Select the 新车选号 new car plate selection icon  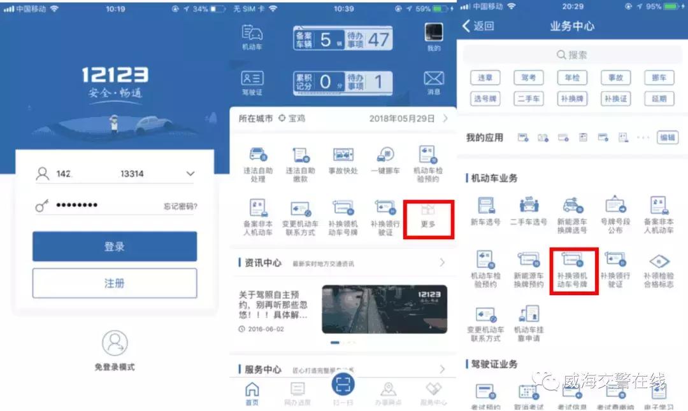[x=485, y=211]
